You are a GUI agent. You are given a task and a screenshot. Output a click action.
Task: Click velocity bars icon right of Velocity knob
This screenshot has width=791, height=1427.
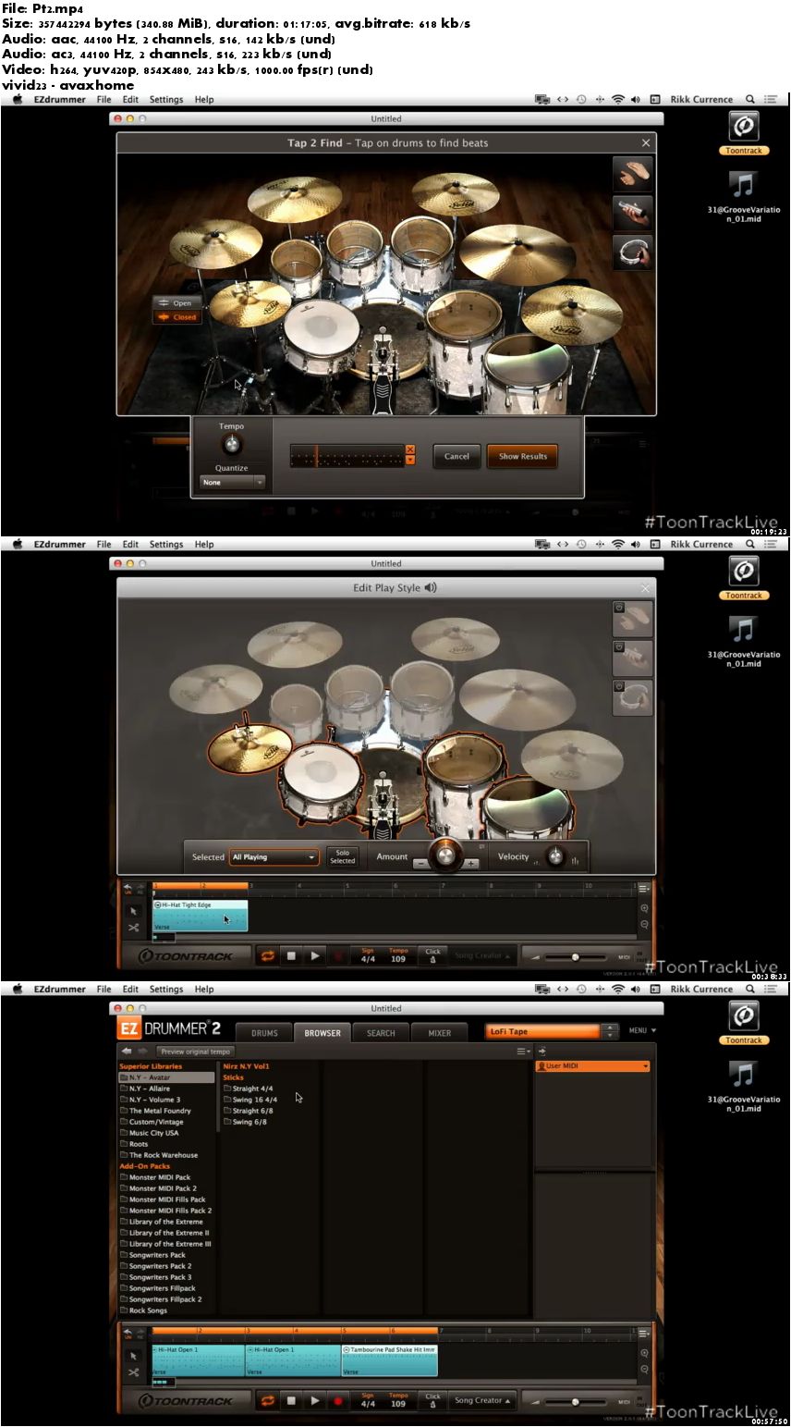coord(575,860)
